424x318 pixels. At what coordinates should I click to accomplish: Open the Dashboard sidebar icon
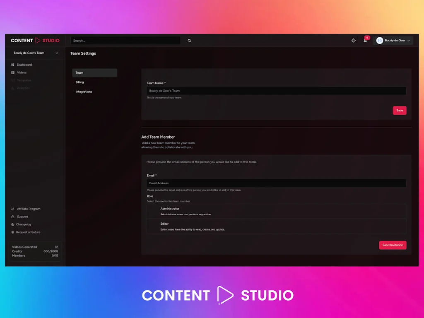(x=13, y=65)
